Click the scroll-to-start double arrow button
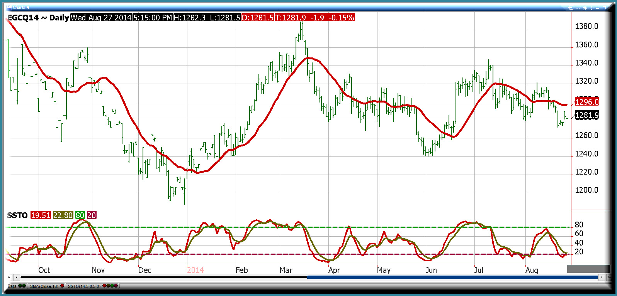This screenshot has height=296, width=617. point(9,277)
